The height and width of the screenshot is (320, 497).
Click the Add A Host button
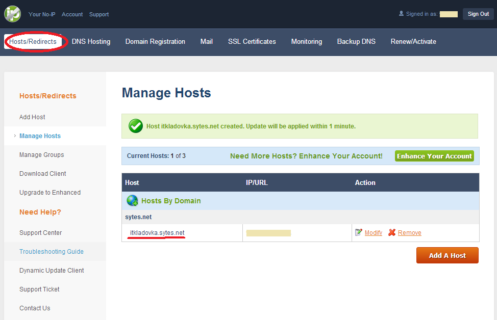(x=447, y=255)
